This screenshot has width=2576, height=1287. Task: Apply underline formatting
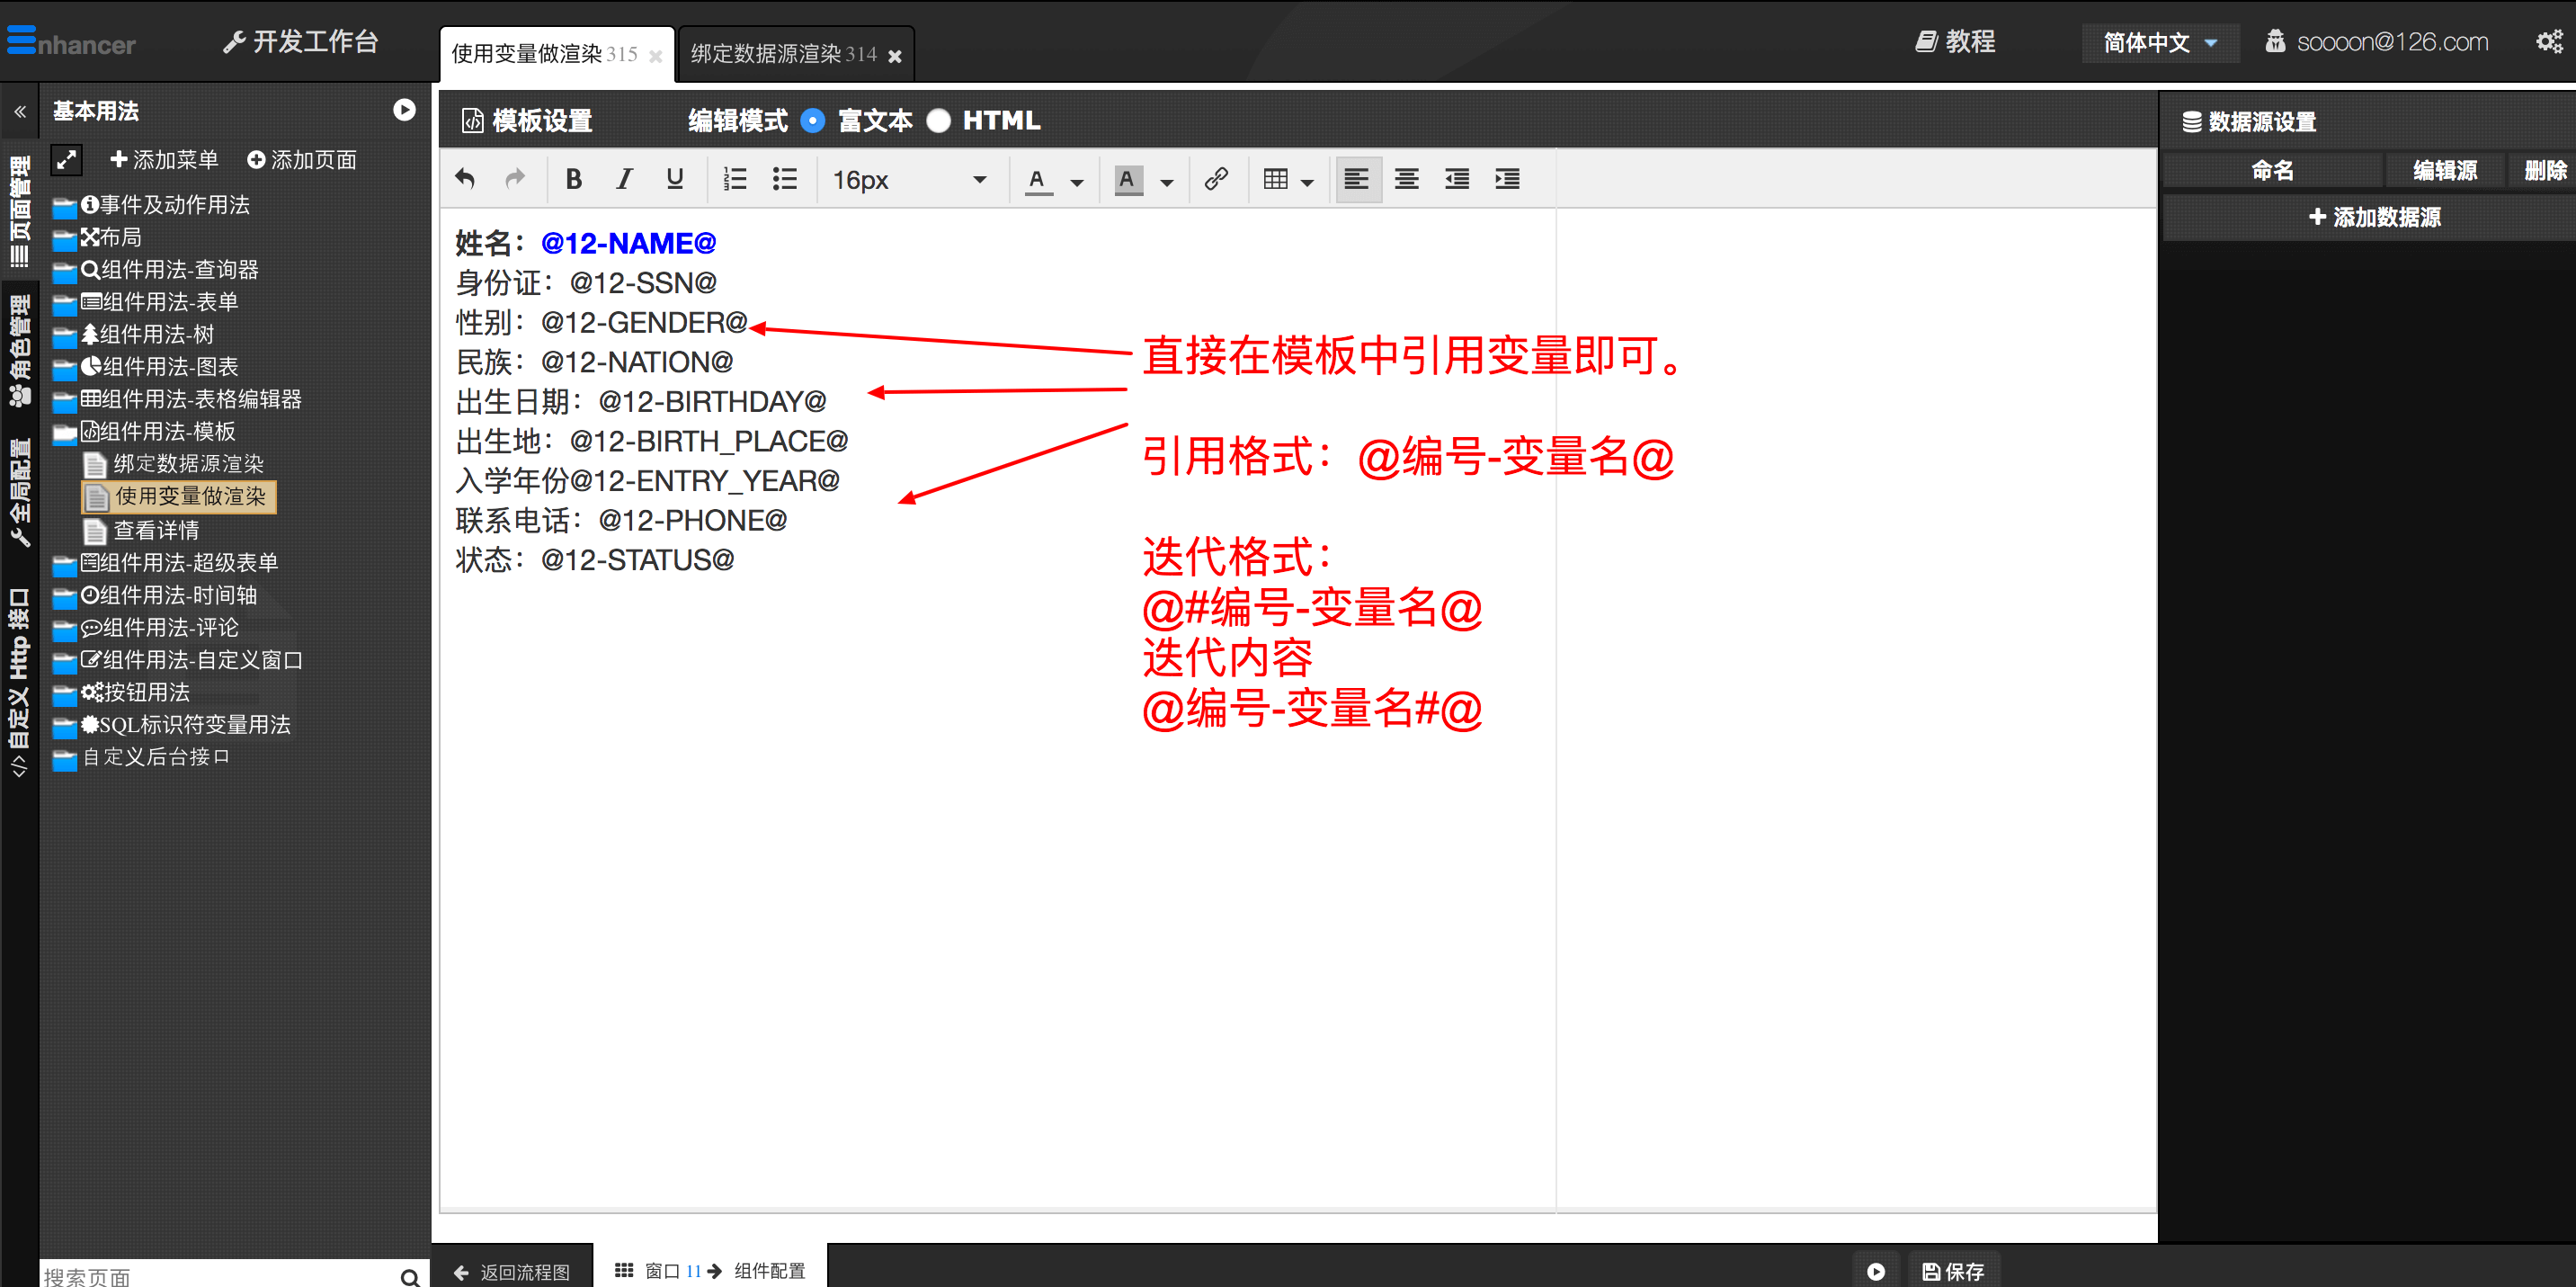[675, 179]
